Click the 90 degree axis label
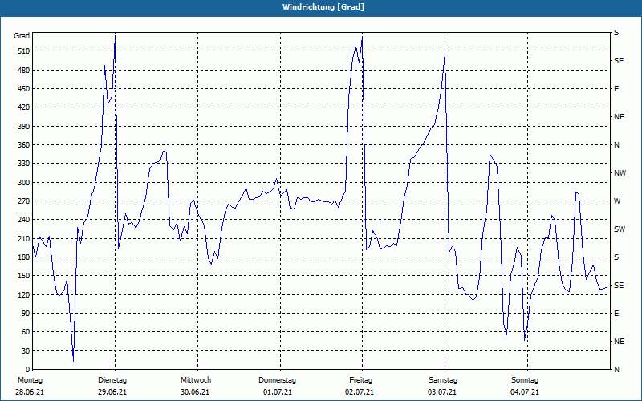This screenshot has width=642, height=401. [26, 313]
